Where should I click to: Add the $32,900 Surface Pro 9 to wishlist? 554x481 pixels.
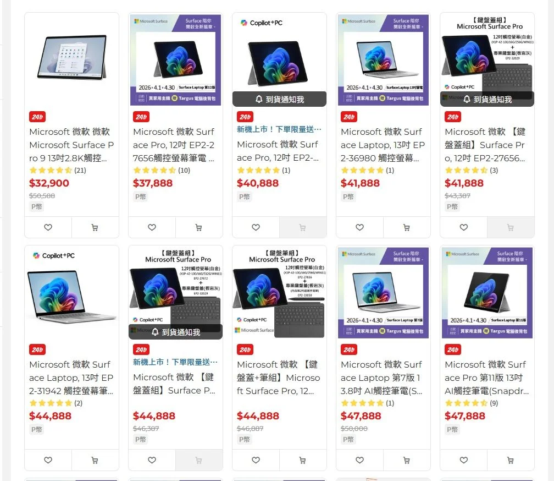coord(48,227)
